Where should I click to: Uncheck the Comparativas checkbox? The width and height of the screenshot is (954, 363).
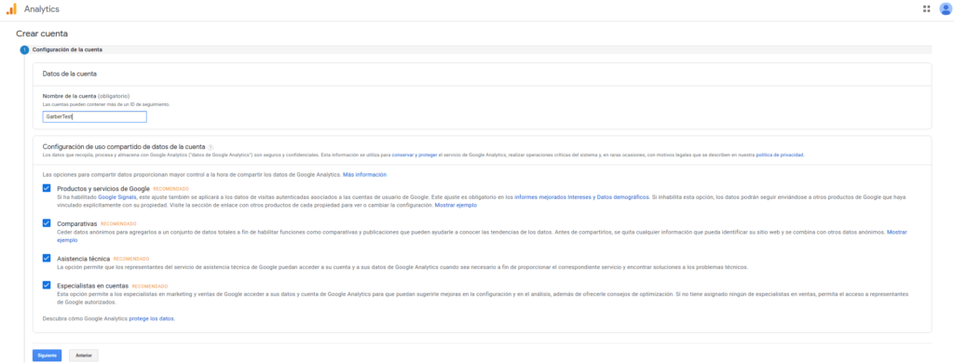pos(47,223)
